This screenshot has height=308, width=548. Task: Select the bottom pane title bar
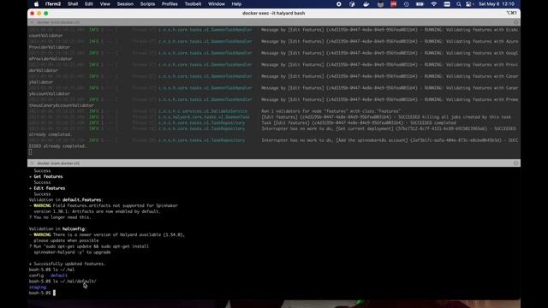pyautogui.click(x=274, y=163)
